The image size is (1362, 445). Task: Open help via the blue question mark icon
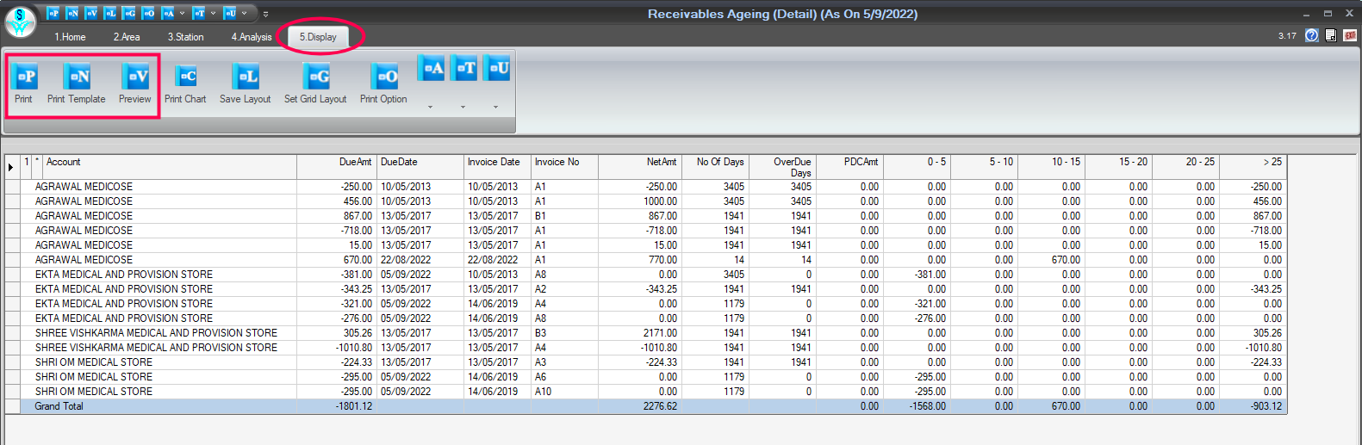[1312, 35]
